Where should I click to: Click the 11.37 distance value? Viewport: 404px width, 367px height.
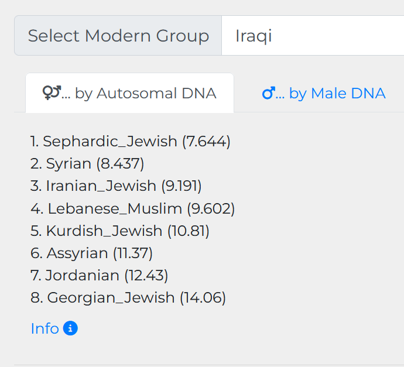133,253
